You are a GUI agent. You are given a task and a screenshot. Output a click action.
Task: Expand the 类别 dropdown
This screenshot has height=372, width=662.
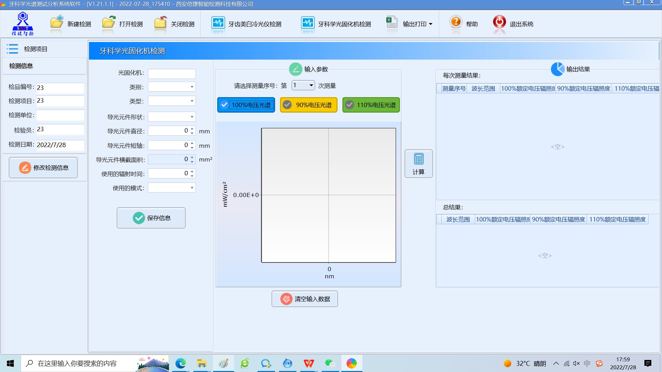pos(192,87)
